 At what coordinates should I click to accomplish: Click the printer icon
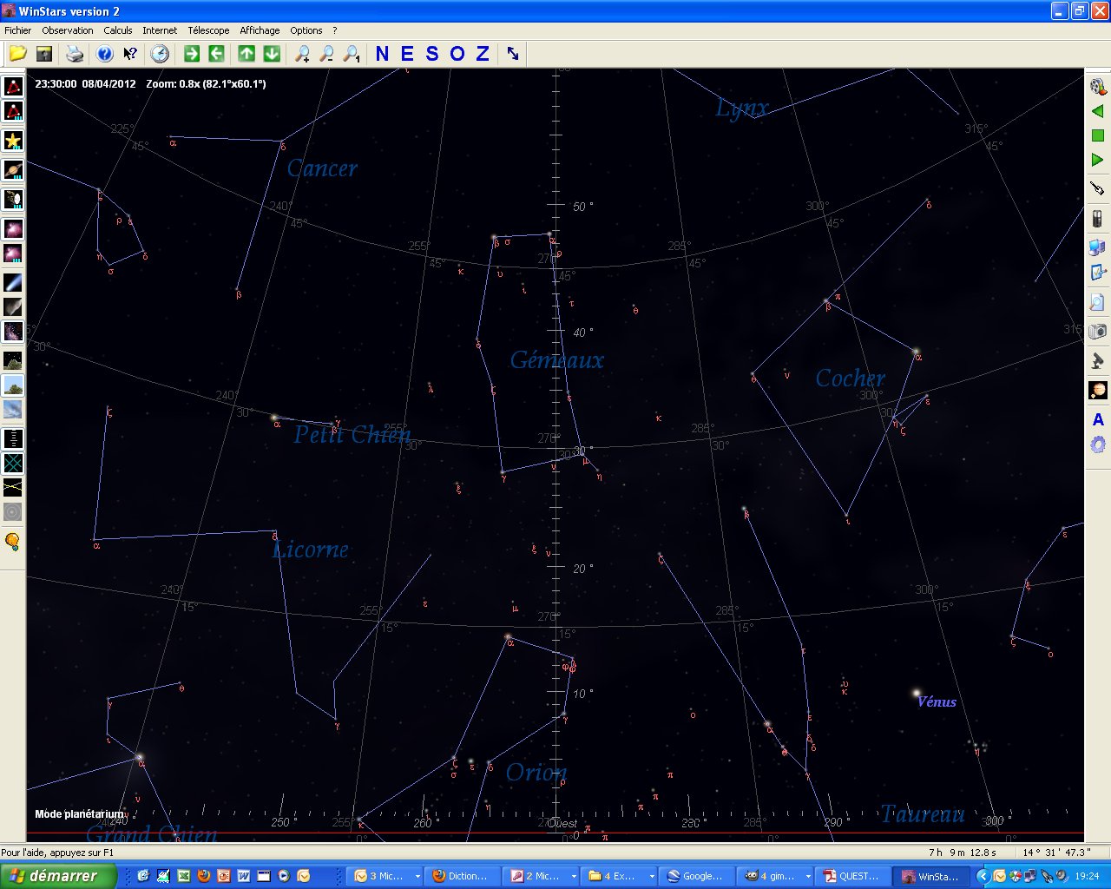click(75, 54)
